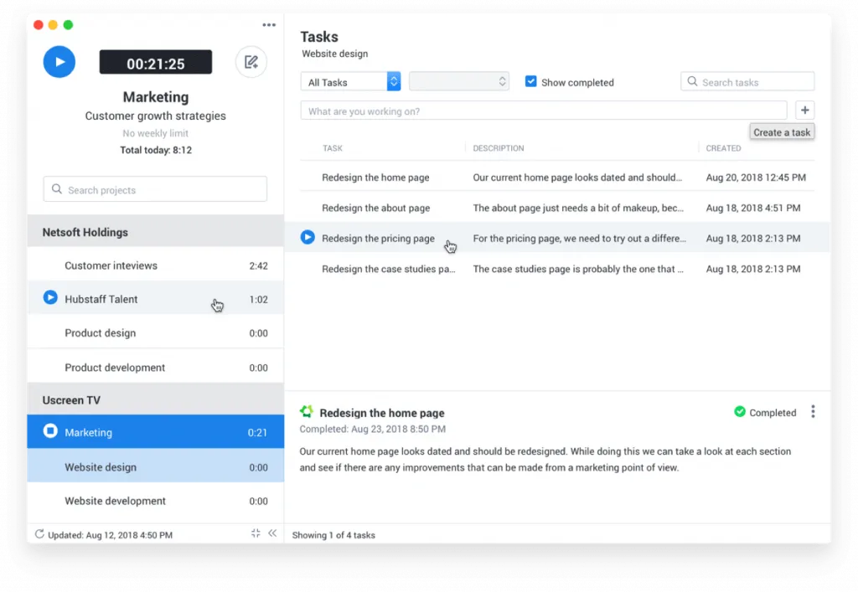Click the play icon next to Hubstaff Talent
Screen dimensions: 858x592
coord(50,297)
